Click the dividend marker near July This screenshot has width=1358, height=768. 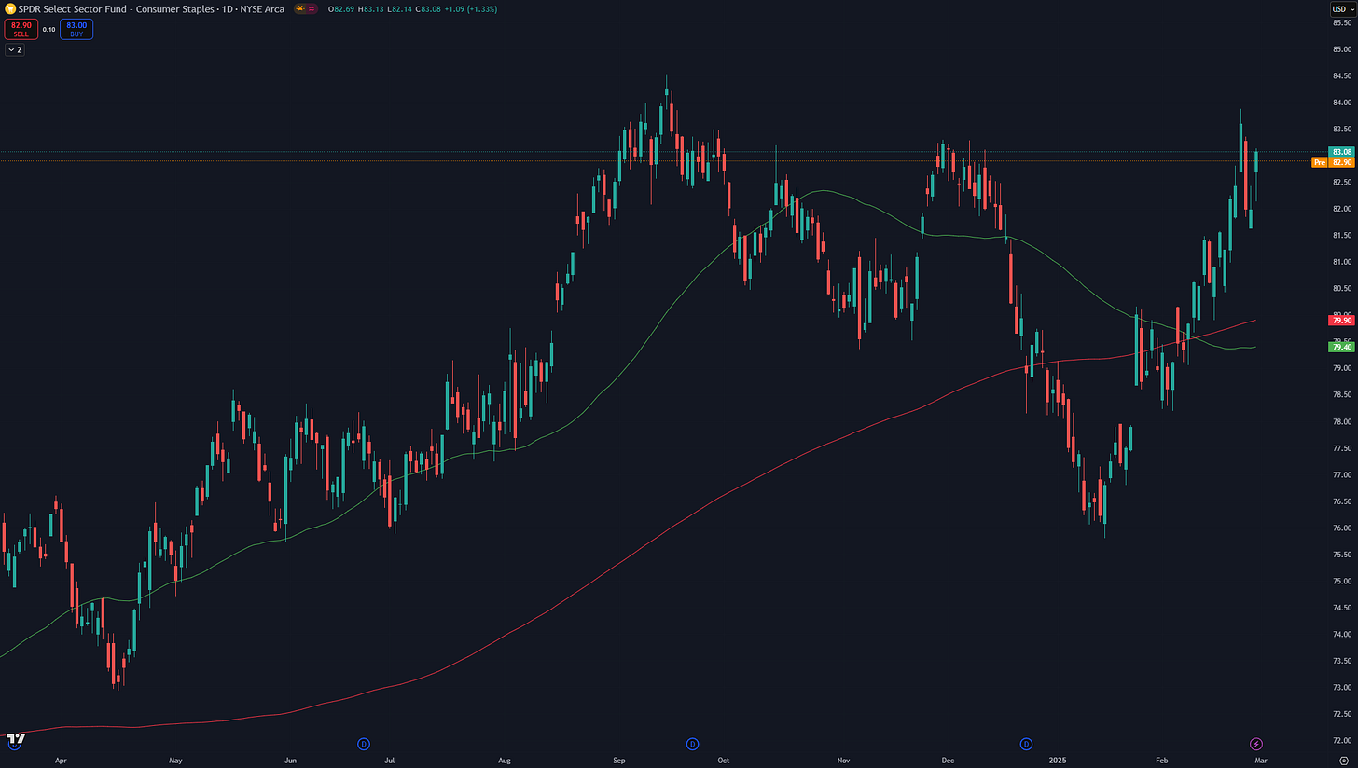(x=363, y=743)
